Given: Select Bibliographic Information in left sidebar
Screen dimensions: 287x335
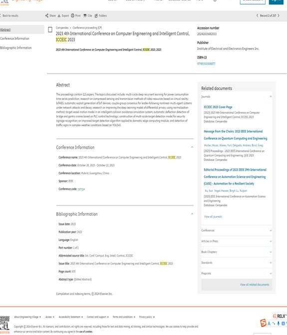Looking at the screenshot, I should coord(16,47).
